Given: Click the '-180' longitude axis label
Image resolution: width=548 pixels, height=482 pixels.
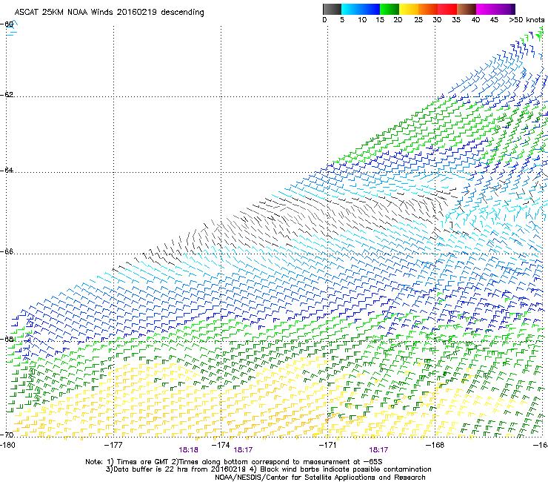Looking at the screenshot, I should tap(7, 445).
